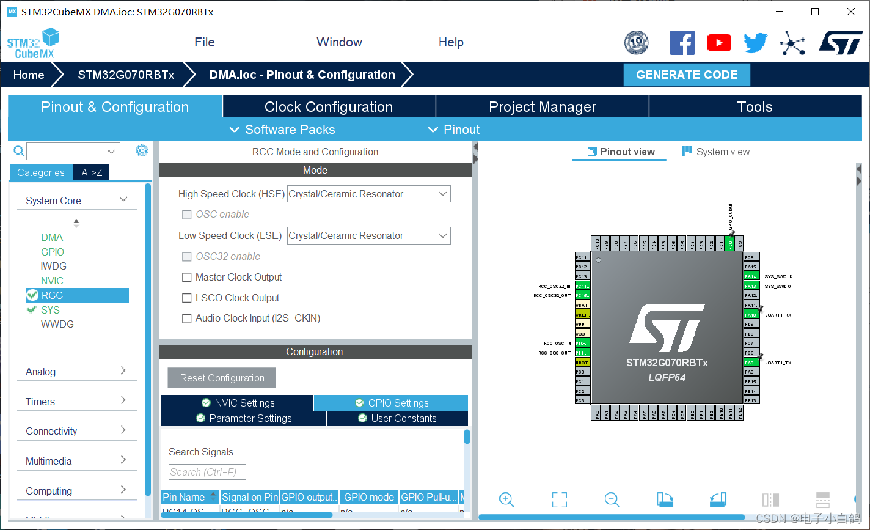Rotate the chip clockwise

665,499
